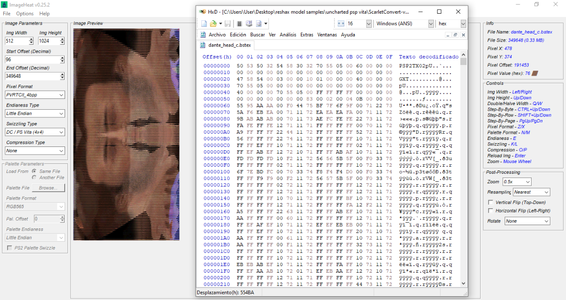This screenshot has height=300, width=566.
Task: Click the Open file folder icon in HxD
Action: tap(213, 24)
